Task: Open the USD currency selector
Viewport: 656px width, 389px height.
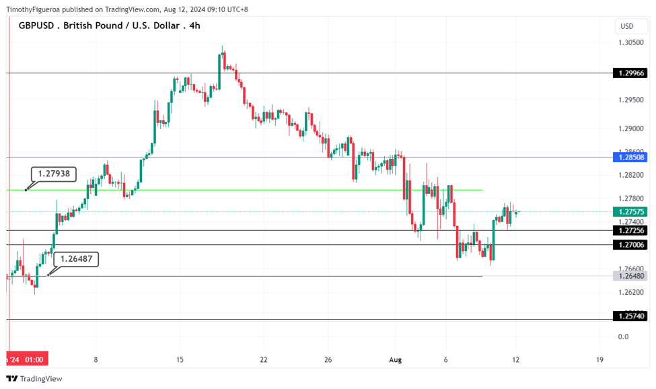Action: 627,26
